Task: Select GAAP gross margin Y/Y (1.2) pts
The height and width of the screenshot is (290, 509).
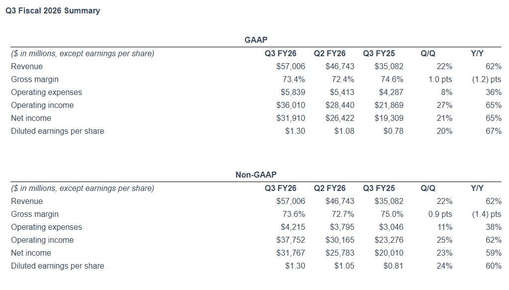Action: pos(486,79)
